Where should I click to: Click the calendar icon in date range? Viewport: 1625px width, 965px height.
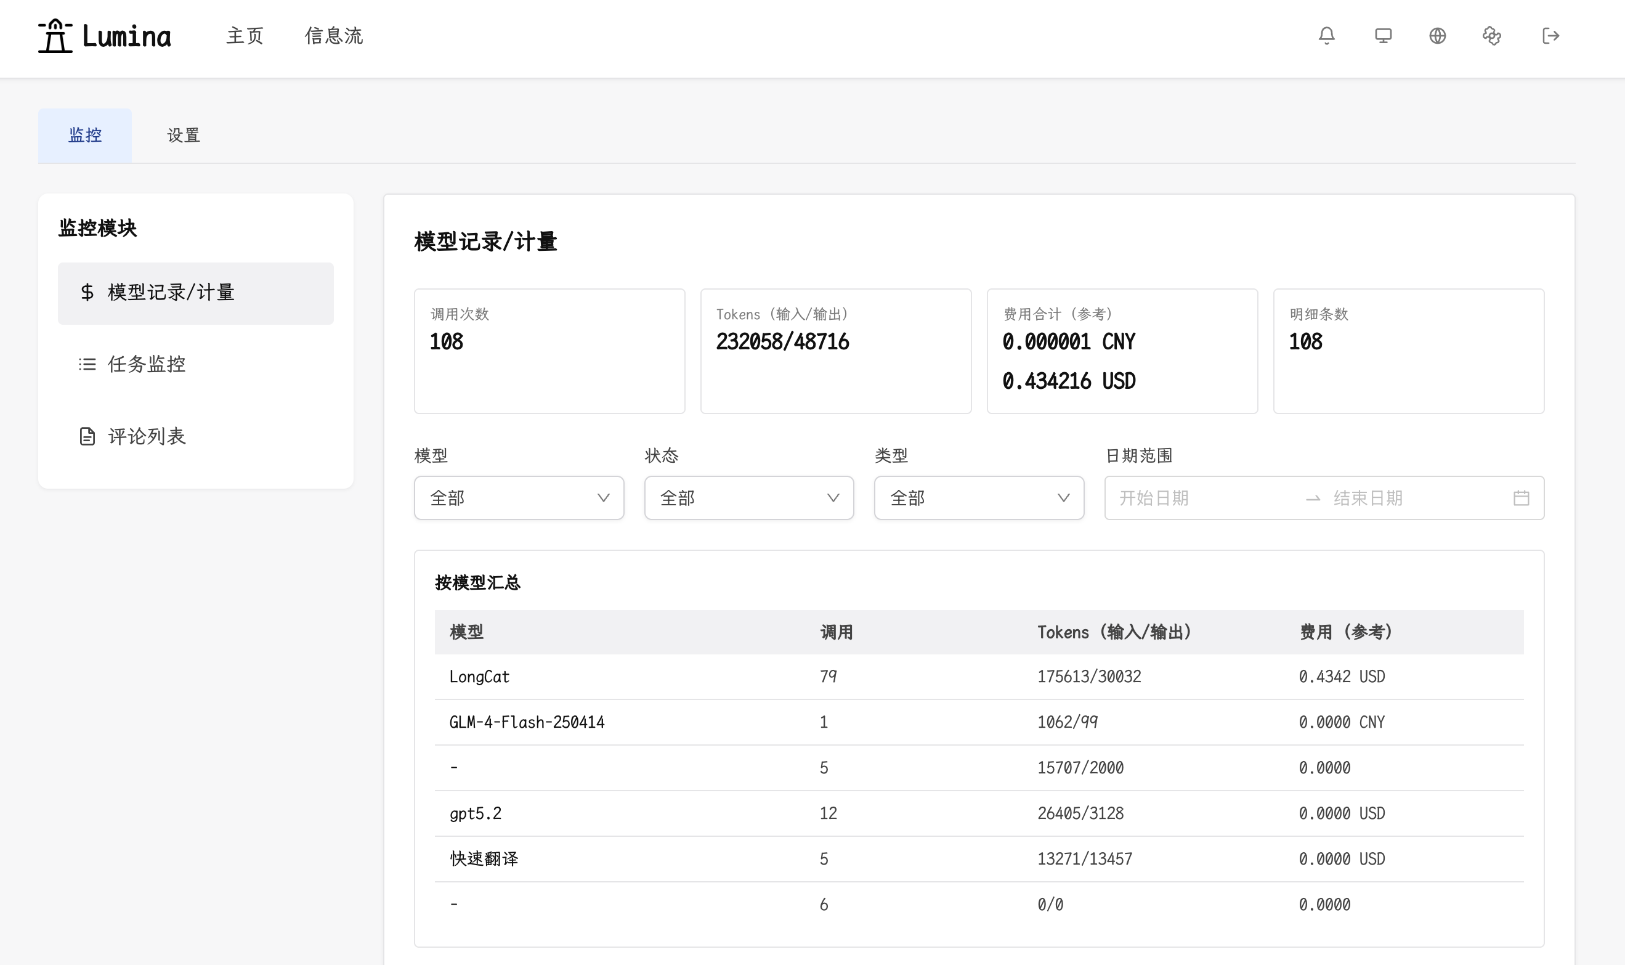coord(1521,498)
